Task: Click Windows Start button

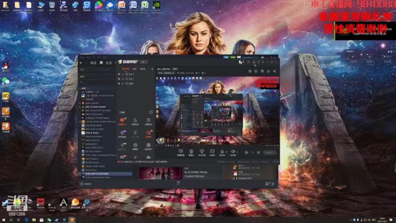Action: 3,220
